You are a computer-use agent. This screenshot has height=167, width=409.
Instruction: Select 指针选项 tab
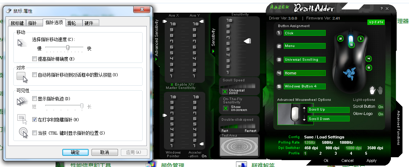(54, 22)
